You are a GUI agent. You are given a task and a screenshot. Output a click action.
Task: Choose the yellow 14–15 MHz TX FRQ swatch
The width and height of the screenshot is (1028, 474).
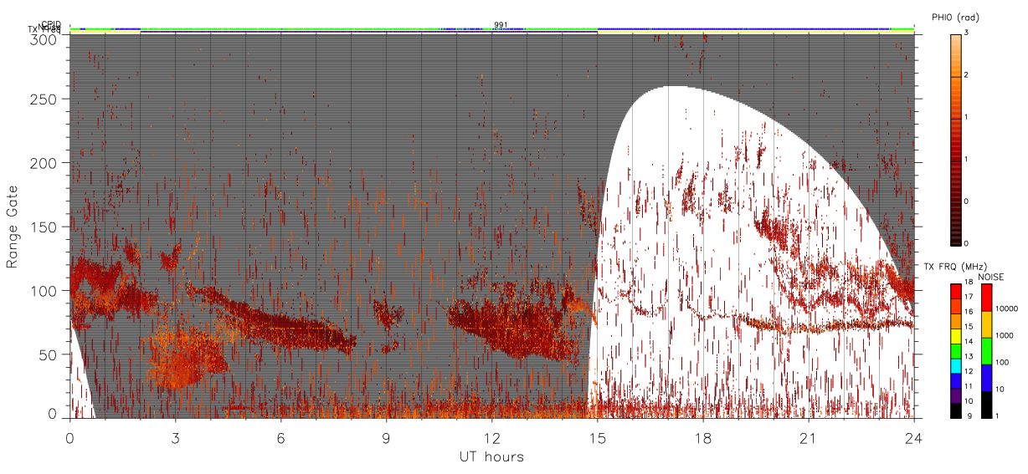955,337
